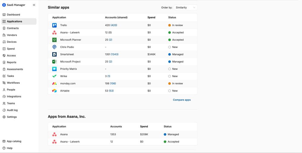Click the Trello app icon

[54, 25]
